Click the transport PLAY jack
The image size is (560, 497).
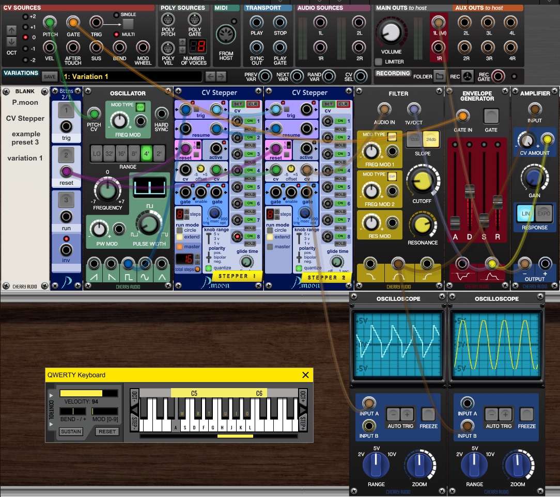point(257,23)
